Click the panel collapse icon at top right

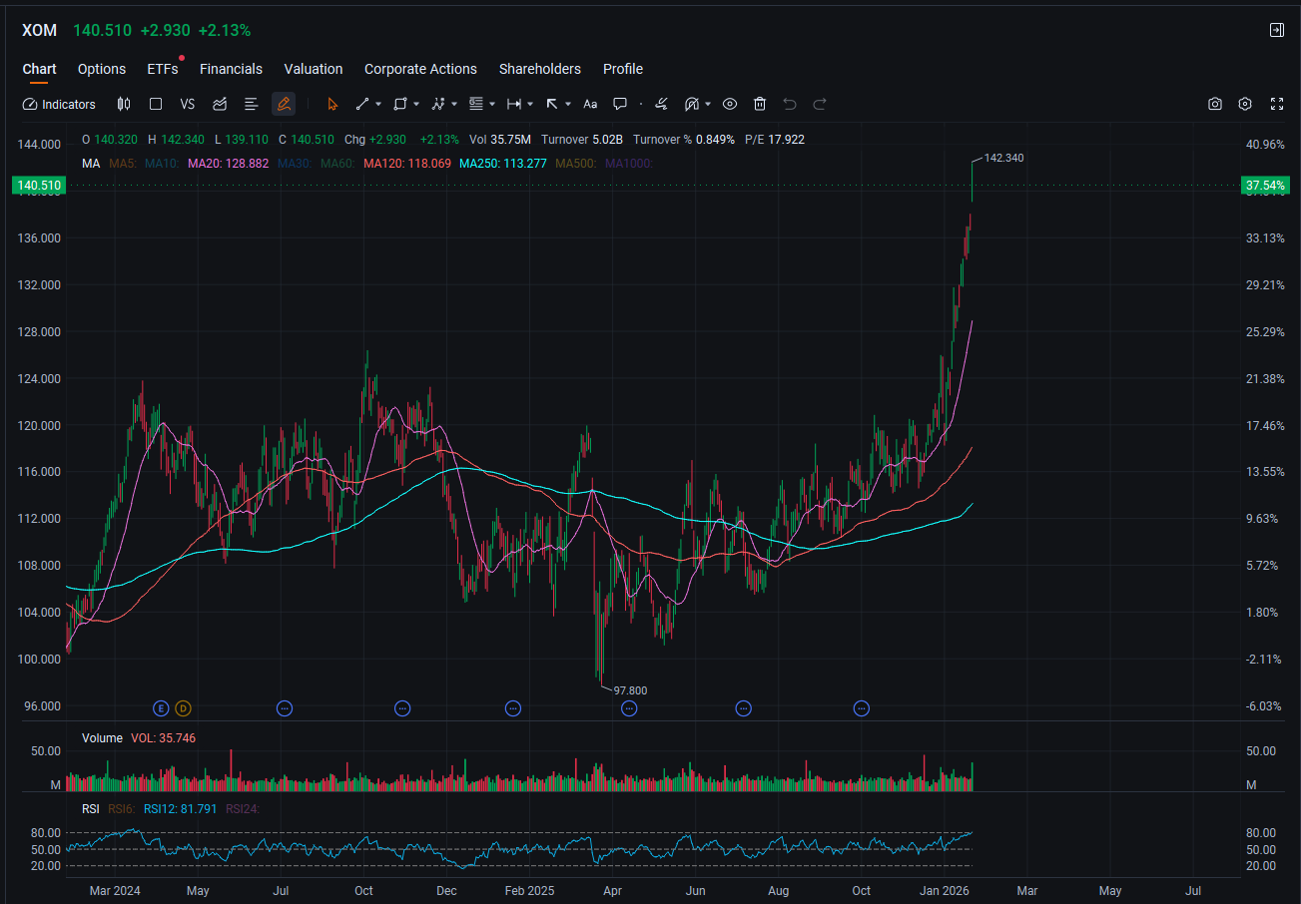[x=1276, y=30]
